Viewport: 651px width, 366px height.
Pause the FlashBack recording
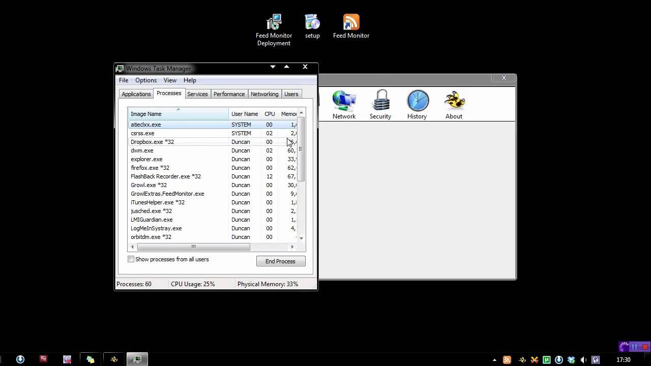pos(635,347)
